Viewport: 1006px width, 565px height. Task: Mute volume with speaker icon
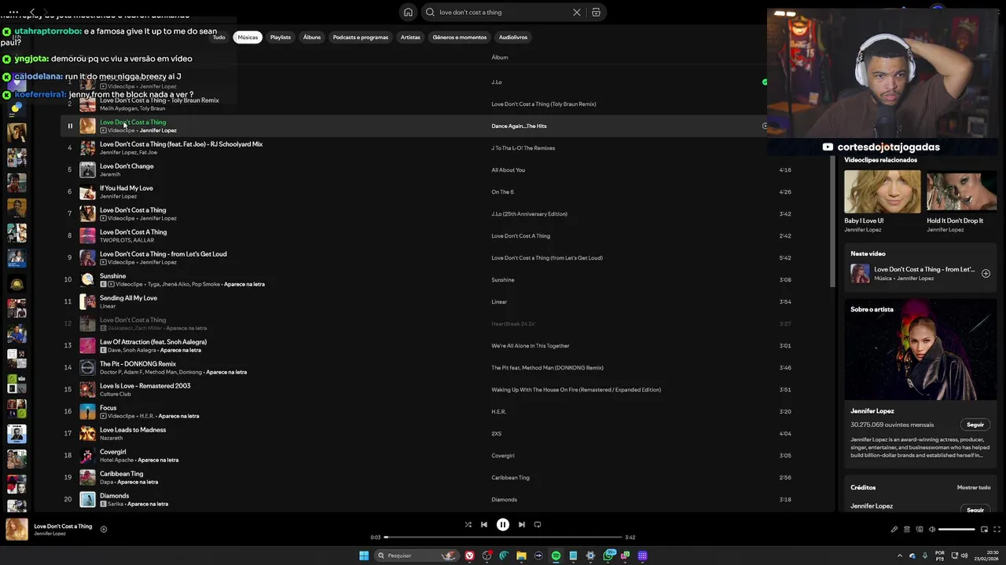[x=932, y=530]
